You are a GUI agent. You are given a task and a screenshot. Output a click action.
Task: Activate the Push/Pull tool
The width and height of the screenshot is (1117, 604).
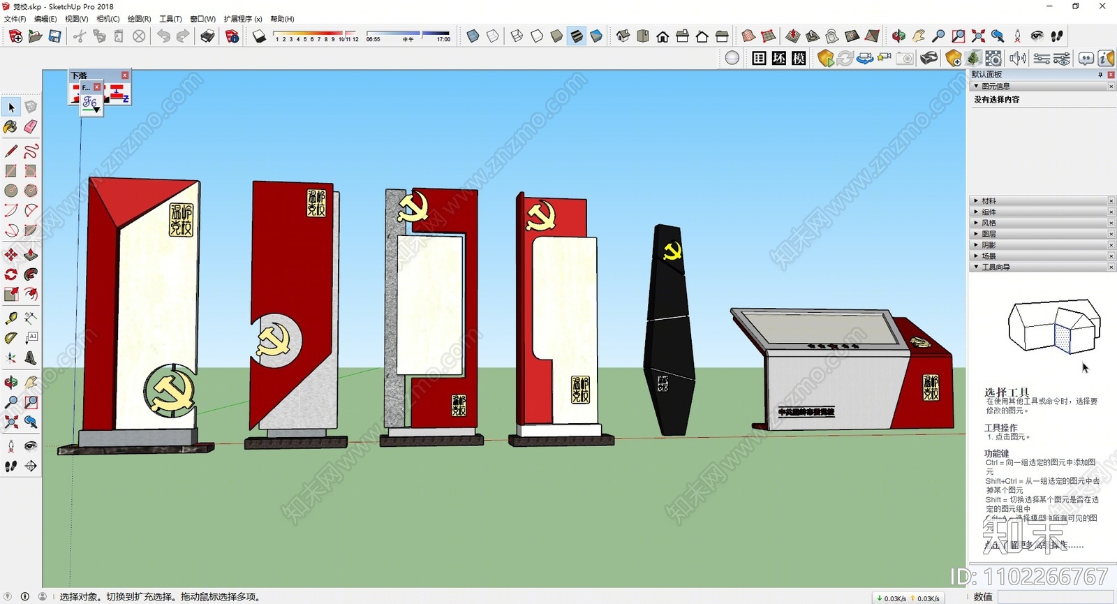pos(31,255)
